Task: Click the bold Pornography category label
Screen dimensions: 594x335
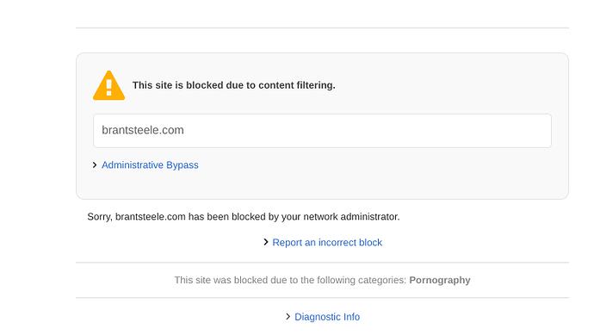Action: [x=440, y=280]
